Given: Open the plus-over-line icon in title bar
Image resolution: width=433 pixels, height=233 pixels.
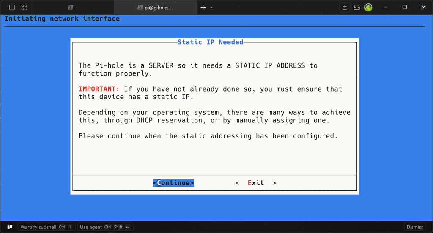Looking at the screenshot, I should [345, 8].
